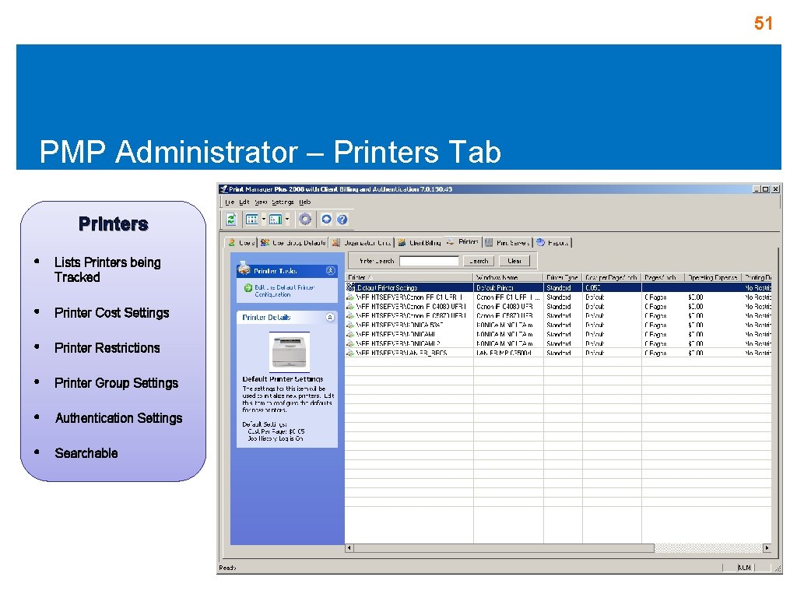797x598 pixels.
Task: Click the grid view toolbar icon
Action: pos(251,219)
